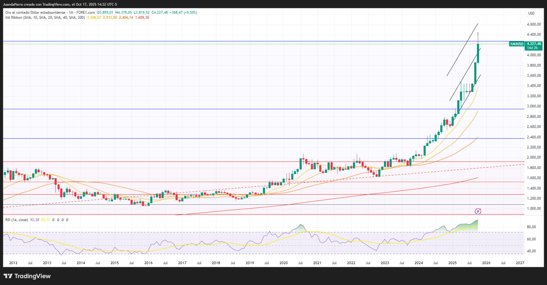Click the 2020 label on time axis
Viewport: 547px width, 285px height.
[283, 263]
